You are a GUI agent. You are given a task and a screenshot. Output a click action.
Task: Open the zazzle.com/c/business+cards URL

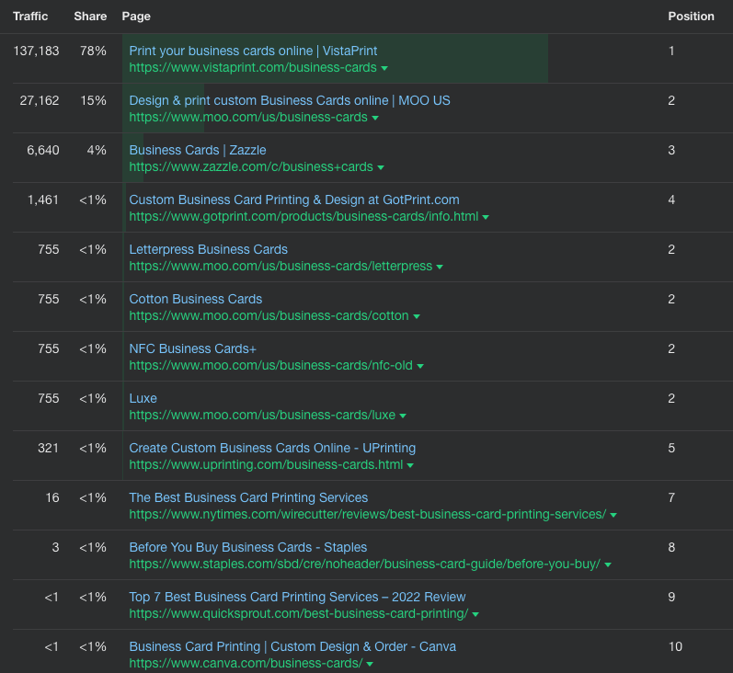[251, 166]
